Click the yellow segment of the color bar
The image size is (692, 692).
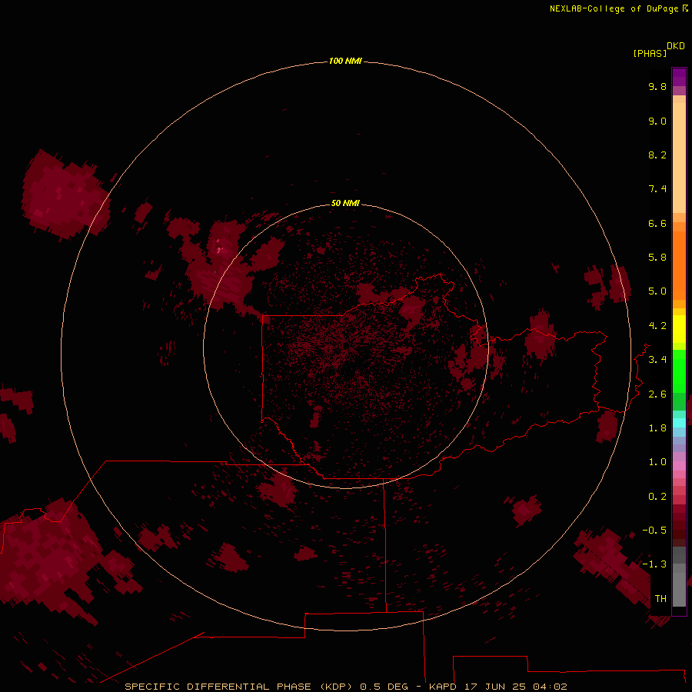click(679, 328)
